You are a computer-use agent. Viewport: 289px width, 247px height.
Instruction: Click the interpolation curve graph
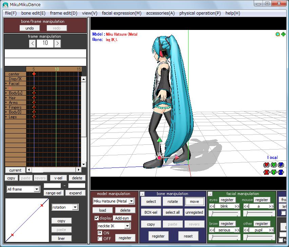coord(27,220)
